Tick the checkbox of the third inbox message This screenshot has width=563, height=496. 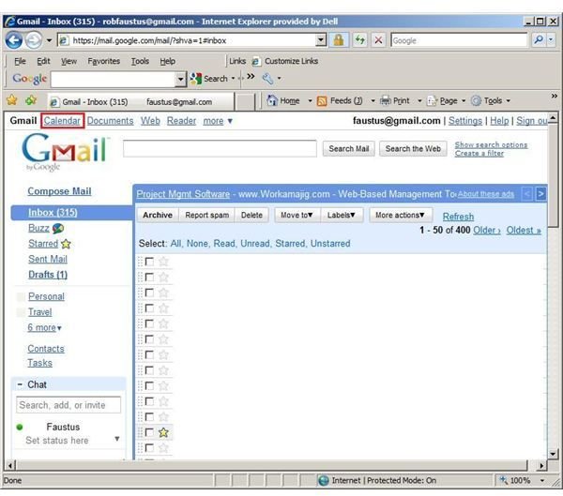(149, 293)
